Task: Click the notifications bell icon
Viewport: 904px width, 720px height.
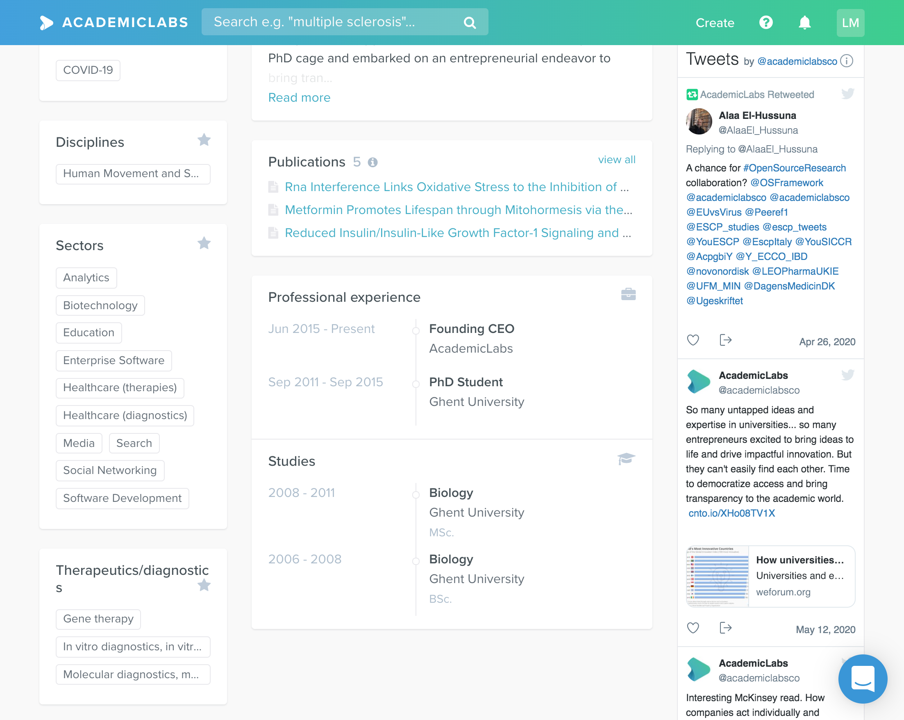Action: coord(805,23)
